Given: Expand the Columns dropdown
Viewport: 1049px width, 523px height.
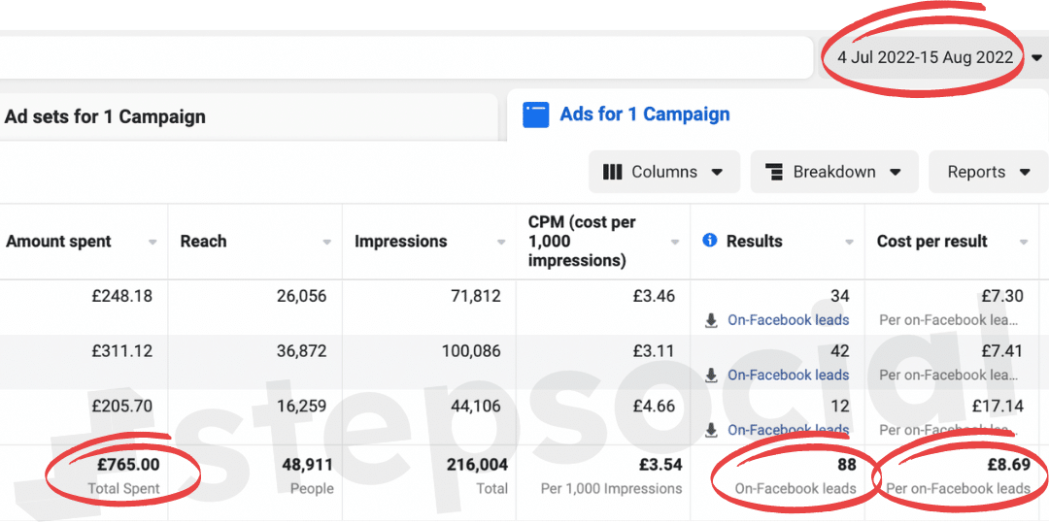Looking at the screenshot, I should point(664,172).
